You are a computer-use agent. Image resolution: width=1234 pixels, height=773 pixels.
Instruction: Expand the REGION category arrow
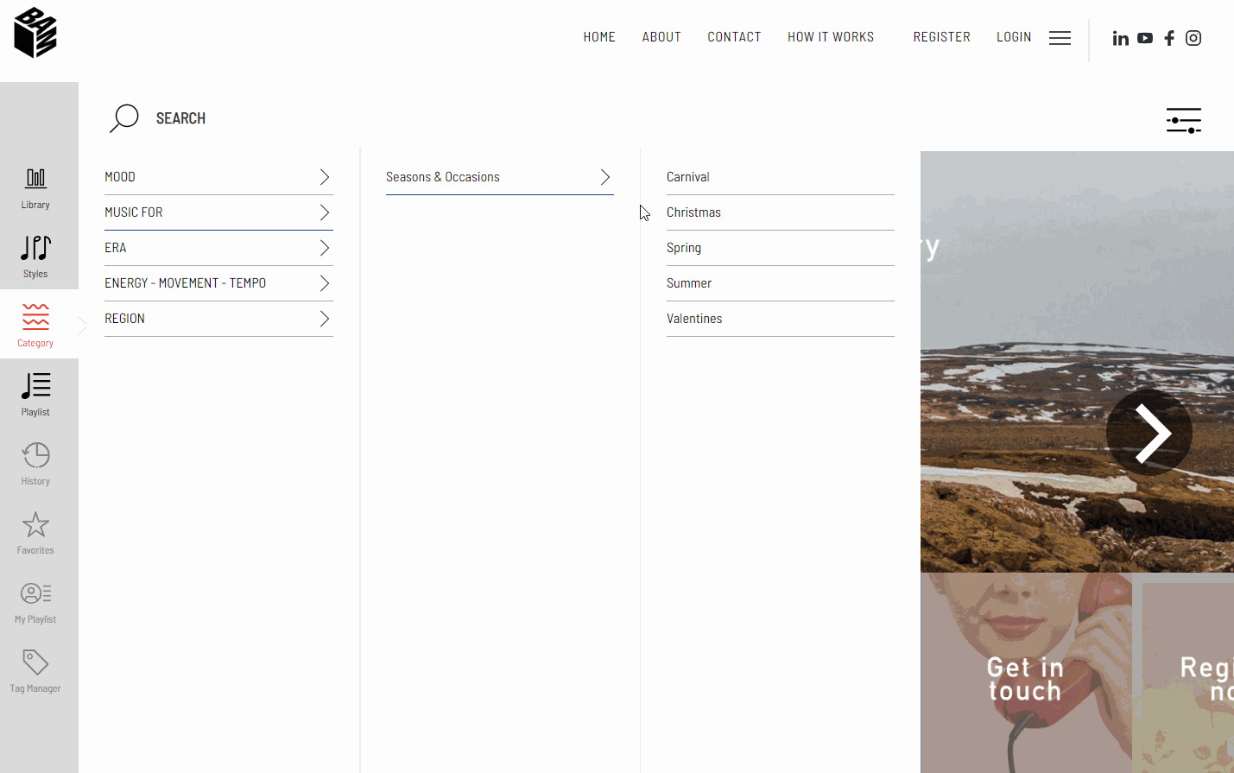325,319
